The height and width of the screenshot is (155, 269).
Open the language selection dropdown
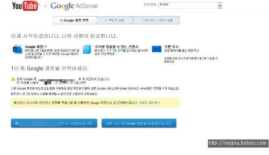(x=190, y=6)
